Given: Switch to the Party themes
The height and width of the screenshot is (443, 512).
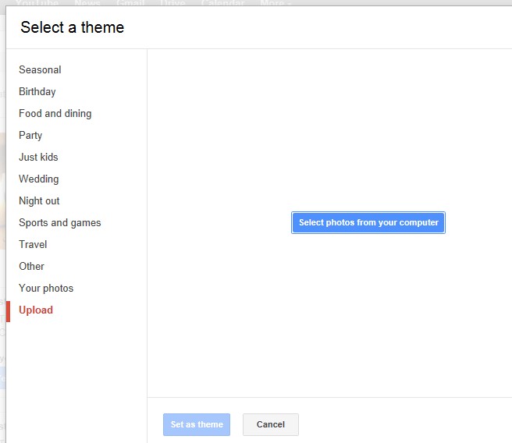Looking at the screenshot, I should 30,135.
